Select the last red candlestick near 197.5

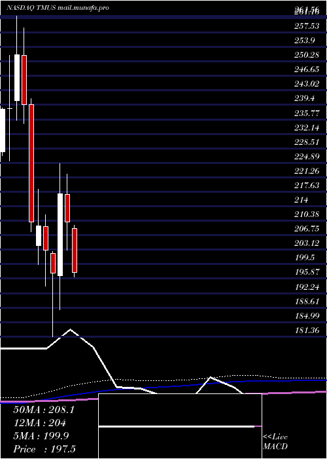[x=75, y=250]
